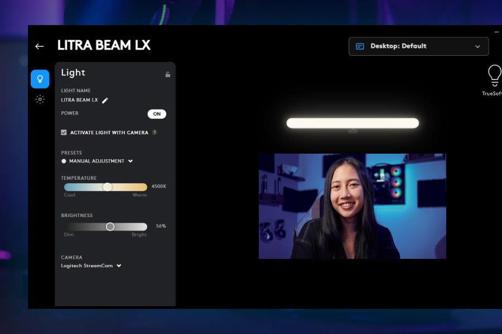This screenshot has height=334, width=502.
Task: Uncheck Activate Light With Camera checkbox
Action: click(64, 132)
